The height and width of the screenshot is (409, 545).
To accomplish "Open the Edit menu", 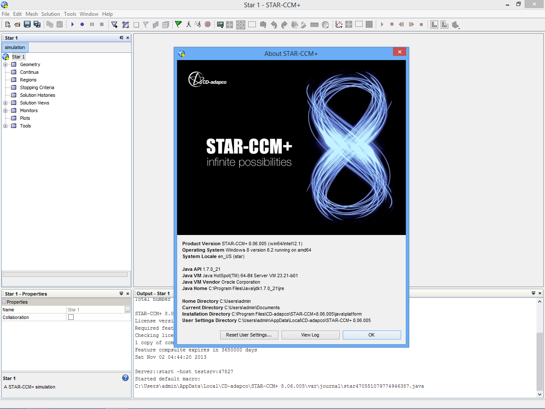I will click(17, 14).
